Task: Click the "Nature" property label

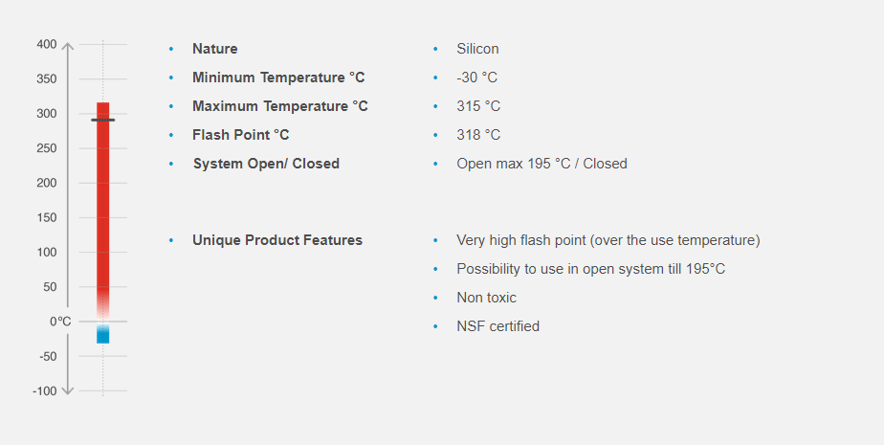Action: [214, 49]
